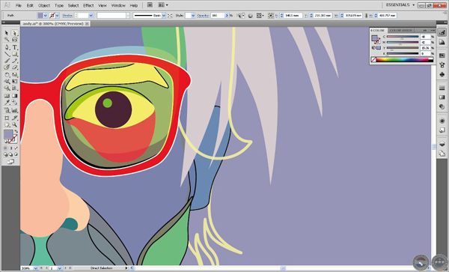Image resolution: width=449 pixels, height=272 pixels.
Task: Select the Paintbrush tool
Action: [7, 61]
